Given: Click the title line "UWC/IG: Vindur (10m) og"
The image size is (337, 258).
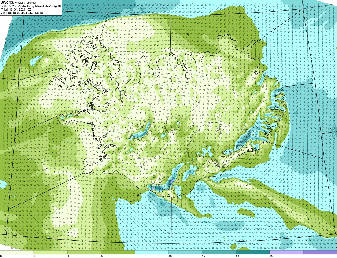Looking at the screenshot, I should (x=18, y=3).
